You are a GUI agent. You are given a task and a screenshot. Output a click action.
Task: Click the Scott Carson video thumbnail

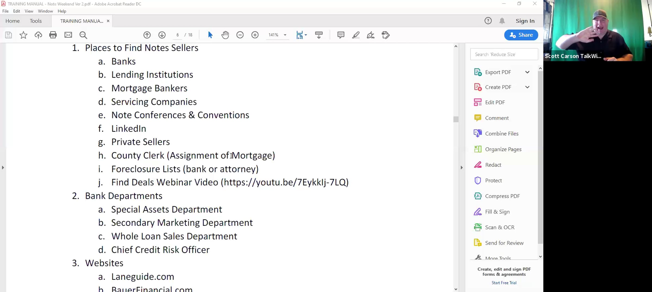[597, 30]
